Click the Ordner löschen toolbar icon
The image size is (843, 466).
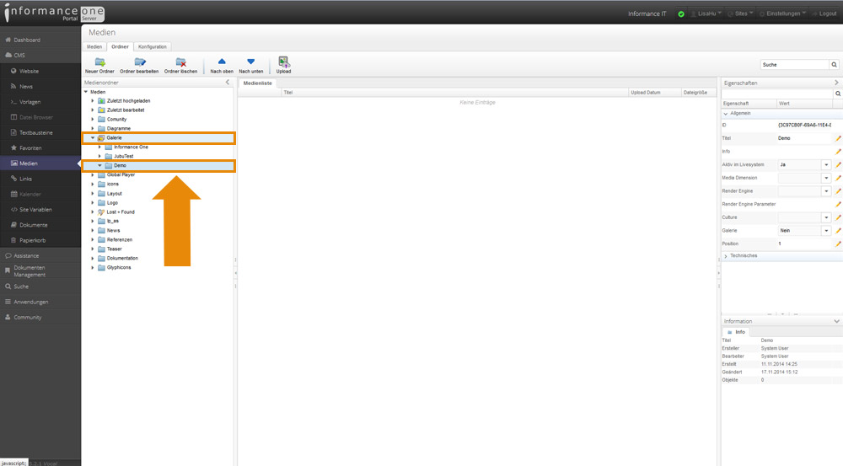tap(180, 62)
